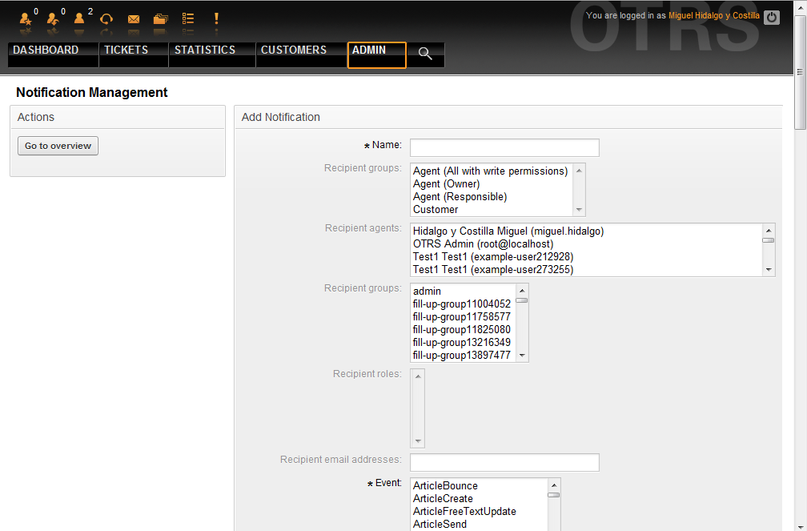Click down arrow of admin groups list scrollbar

522,355
